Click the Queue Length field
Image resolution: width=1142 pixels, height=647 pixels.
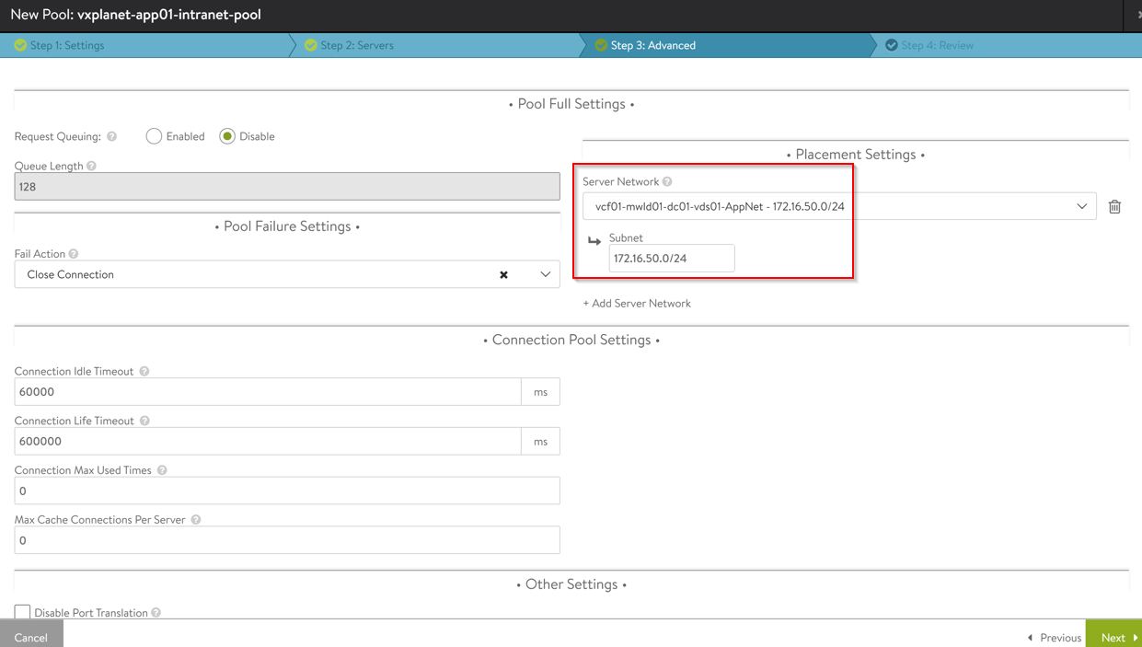tap(287, 187)
